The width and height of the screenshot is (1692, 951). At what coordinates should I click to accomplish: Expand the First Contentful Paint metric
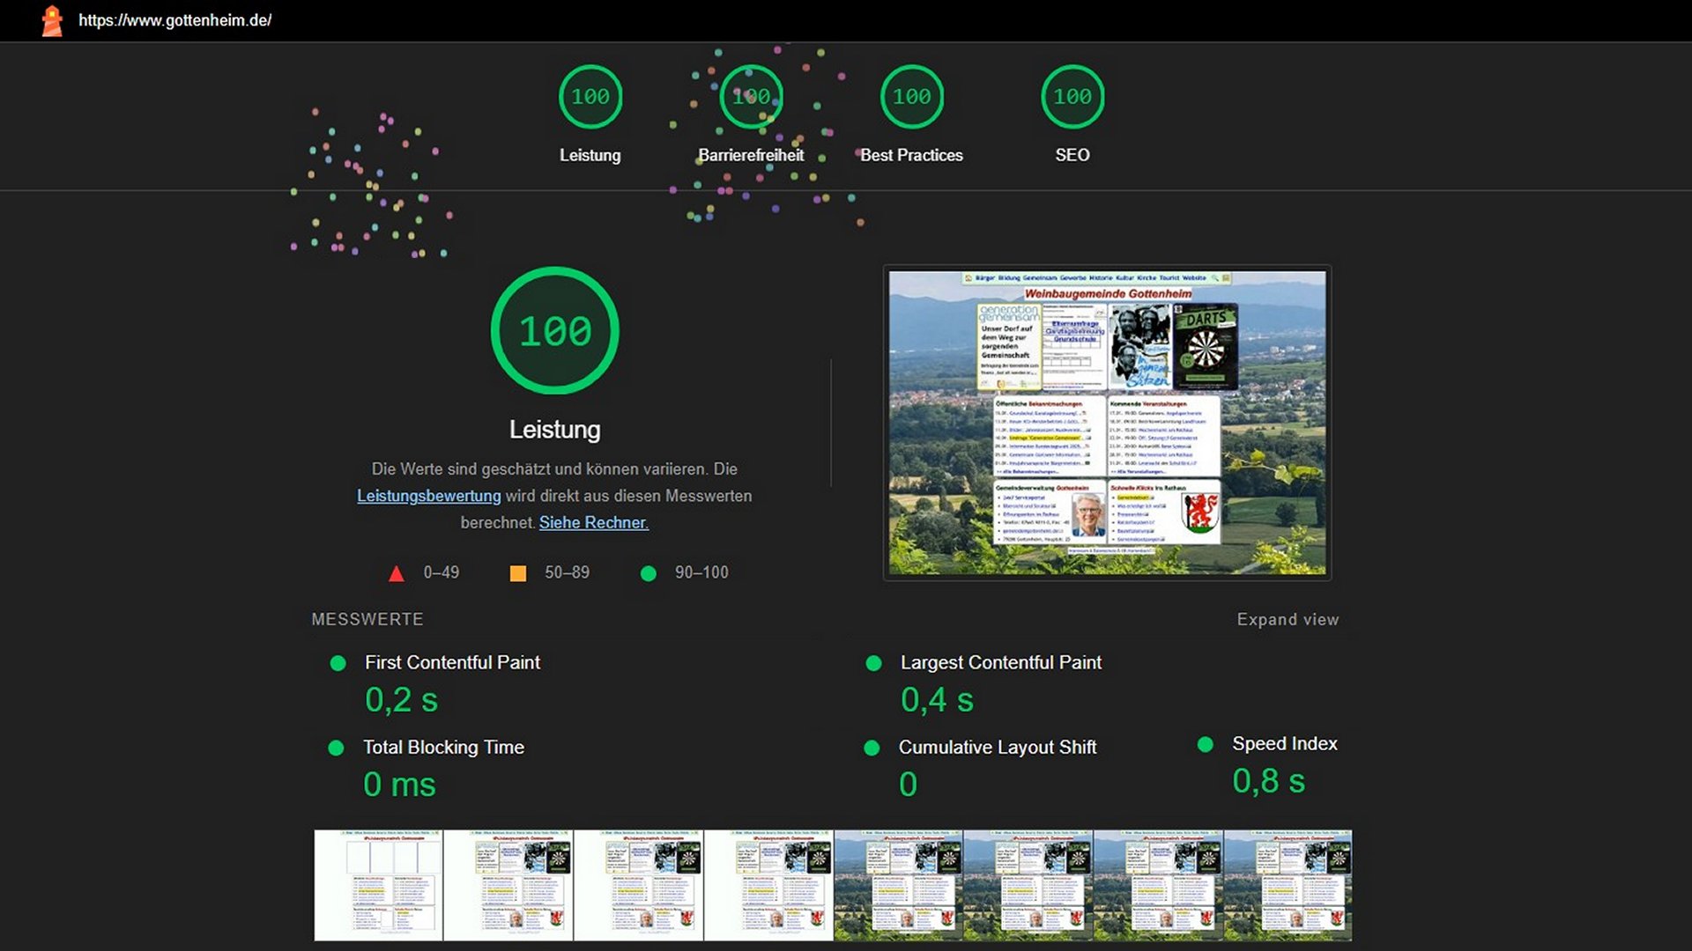point(452,663)
